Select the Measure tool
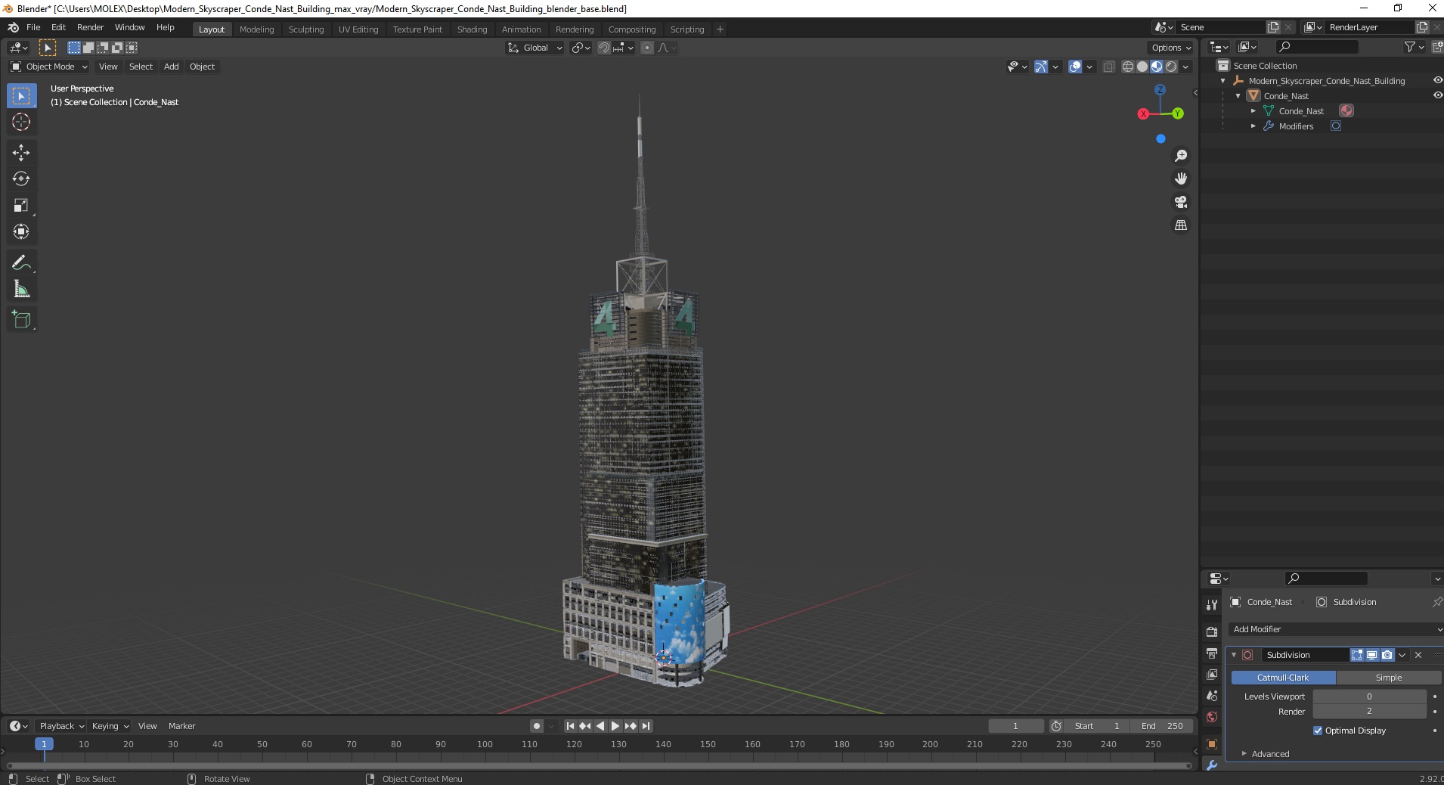The width and height of the screenshot is (1444, 785). 21,290
